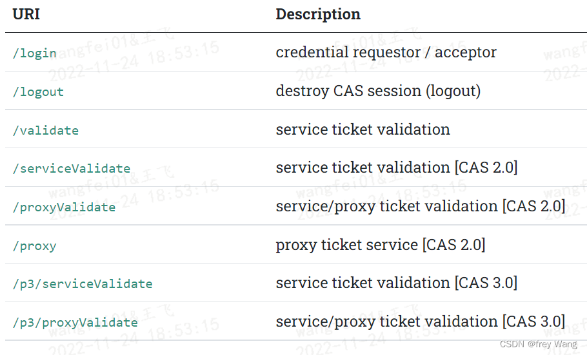Image resolution: width=587 pixels, height=355 pixels.
Task: Click the plain 'service ticket validation' description
Action: point(363,130)
